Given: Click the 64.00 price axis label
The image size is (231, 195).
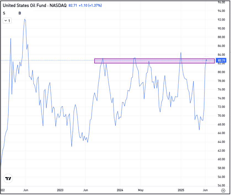Looking at the screenshot, I should pyautogui.click(x=221, y=142).
